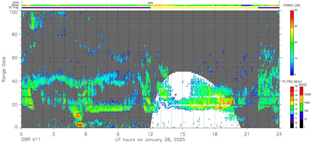The height and width of the screenshot is (145, 314).
Task: Click the 60 range gate tick label
Action: (15, 58)
